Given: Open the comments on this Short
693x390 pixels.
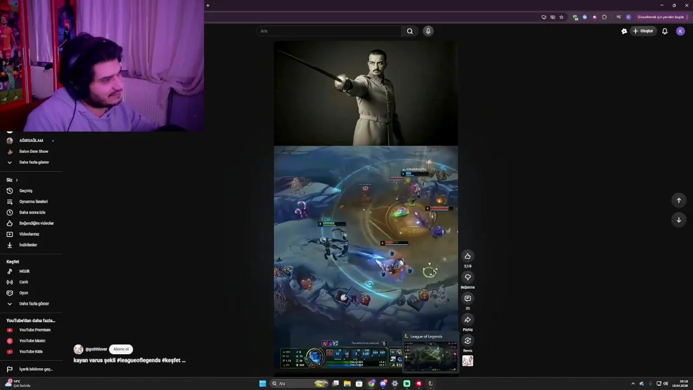Looking at the screenshot, I should pos(468,298).
